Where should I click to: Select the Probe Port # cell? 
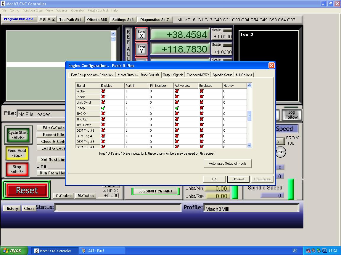[136, 91]
